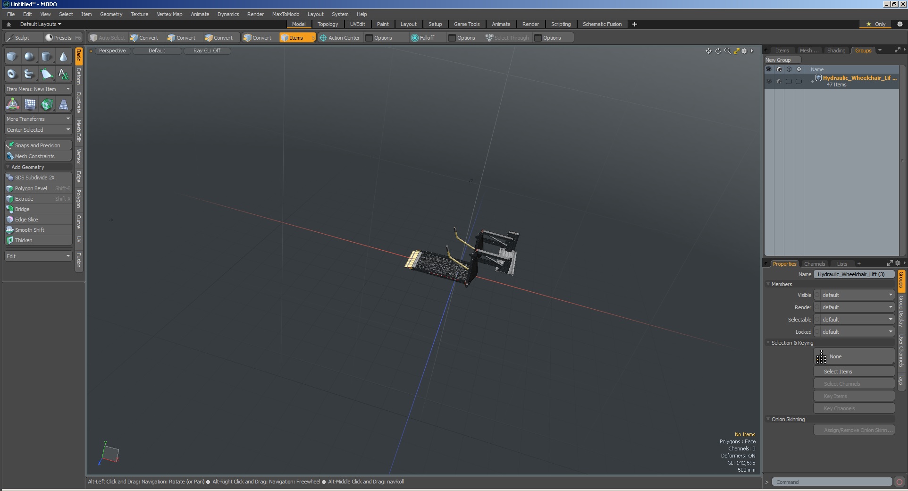Click the Name field for group
Image resolution: width=908 pixels, height=491 pixels.
click(x=854, y=274)
